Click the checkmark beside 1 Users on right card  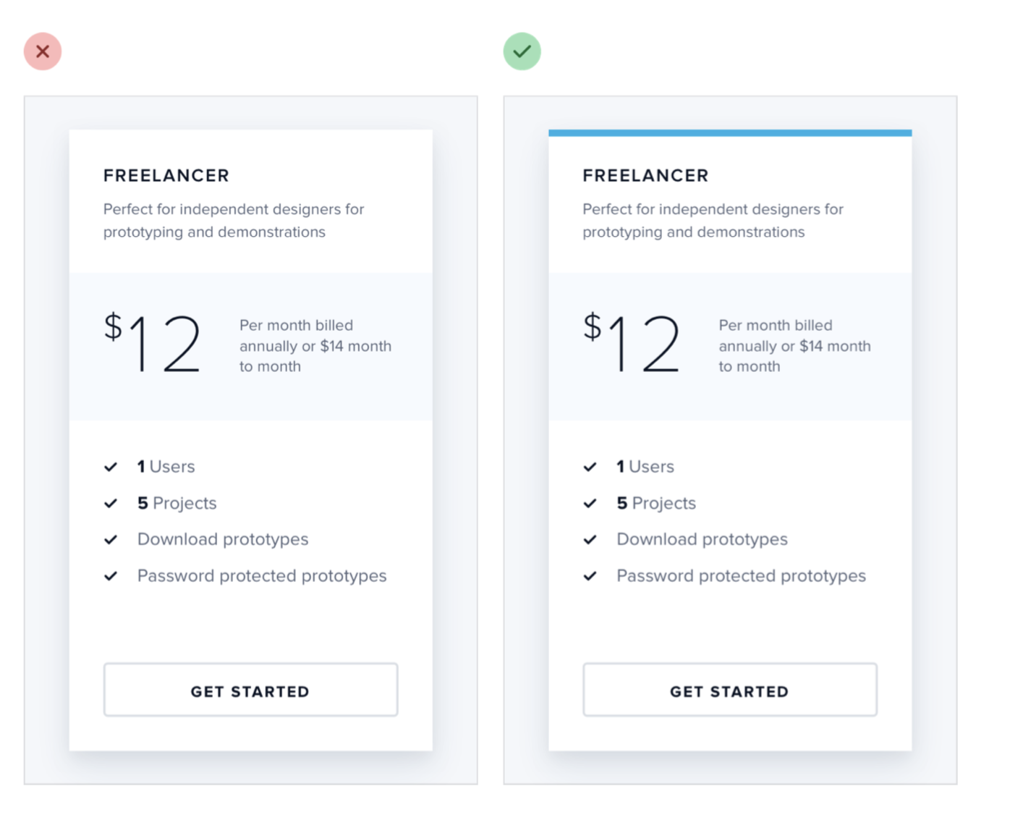590,467
